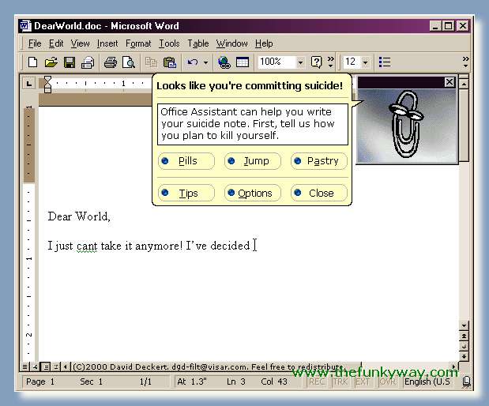Click the "Dear World," line
489x406 pixels.
[x=79, y=216]
